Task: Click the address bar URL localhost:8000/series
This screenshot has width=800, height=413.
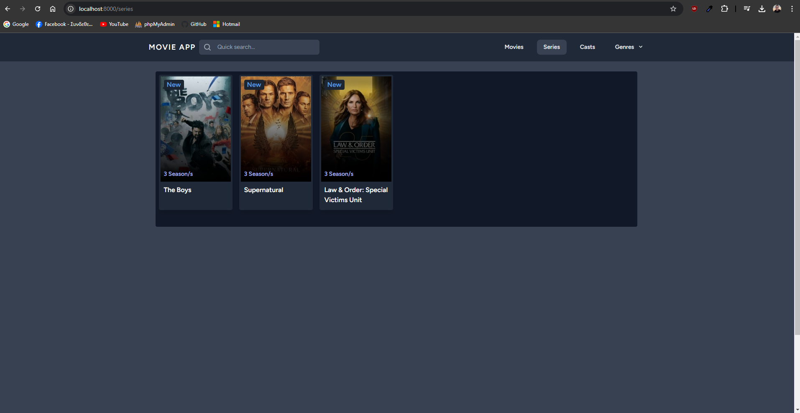Action: click(106, 9)
